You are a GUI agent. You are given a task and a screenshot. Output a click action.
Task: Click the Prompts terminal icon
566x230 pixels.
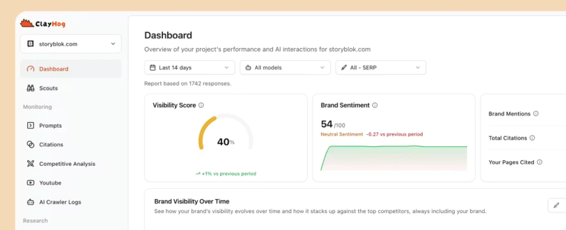tap(31, 125)
